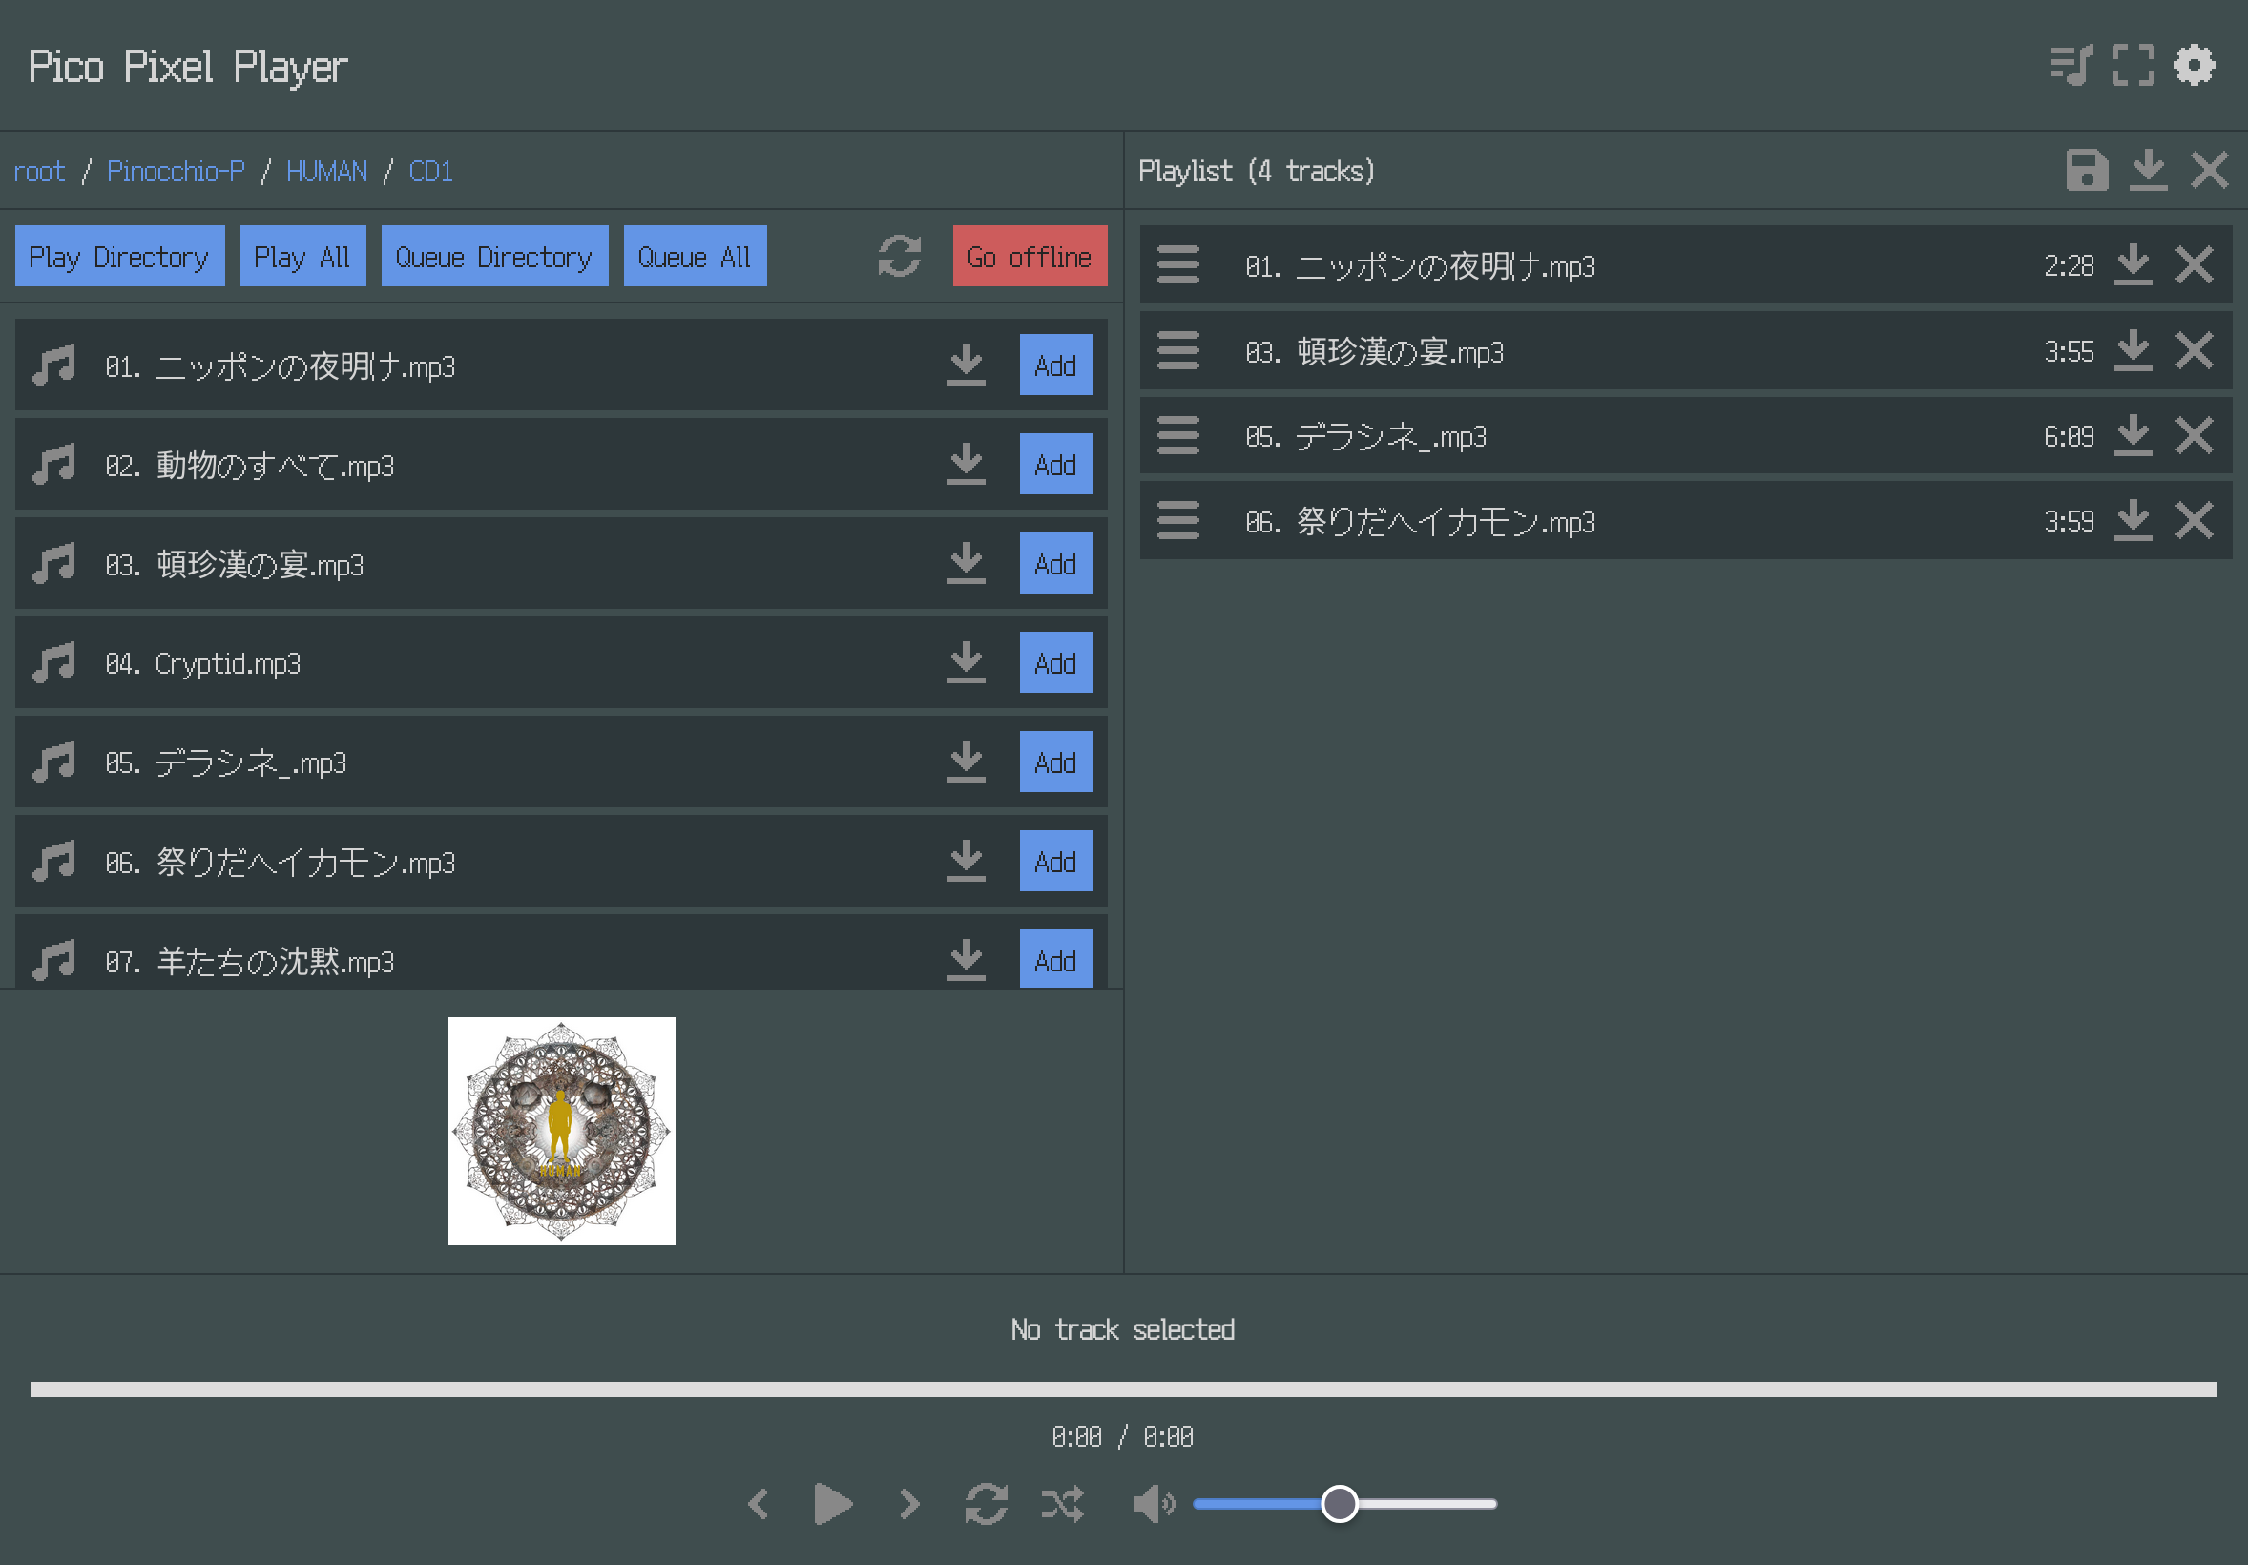The width and height of the screenshot is (2248, 1565).
Task: Navigate to HUMAN breadcrumb
Action: 327,172
